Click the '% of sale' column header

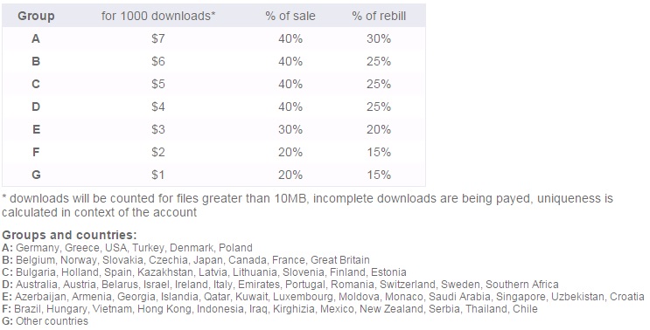(x=290, y=16)
